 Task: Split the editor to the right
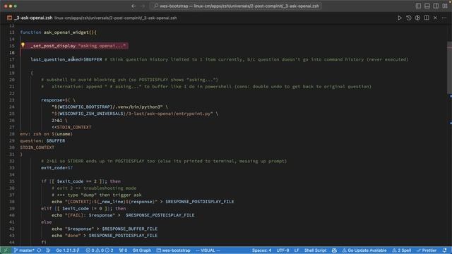point(427,18)
